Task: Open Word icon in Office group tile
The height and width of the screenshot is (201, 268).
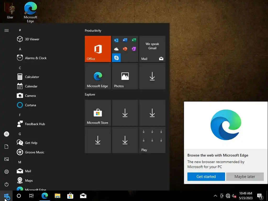Action: pos(125,40)
